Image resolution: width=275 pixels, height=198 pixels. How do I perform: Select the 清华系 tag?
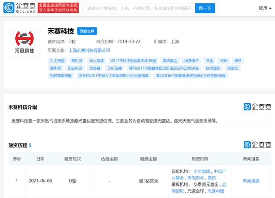pos(55,68)
